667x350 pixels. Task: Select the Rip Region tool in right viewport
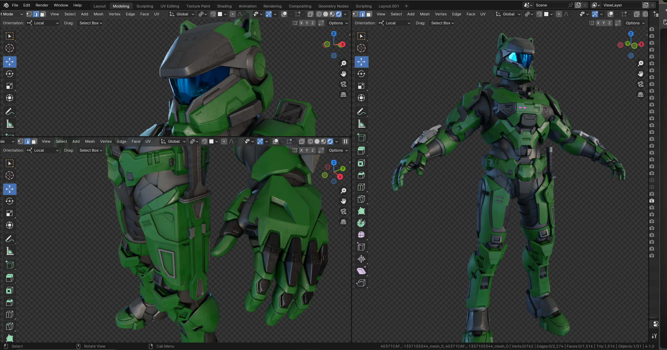click(361, 283)
